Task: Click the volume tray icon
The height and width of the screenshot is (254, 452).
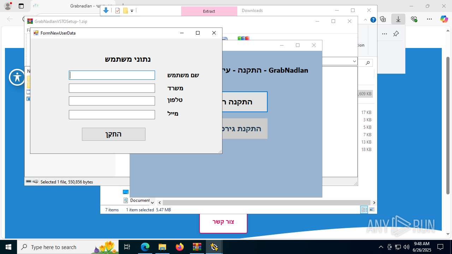Action: 406,247
